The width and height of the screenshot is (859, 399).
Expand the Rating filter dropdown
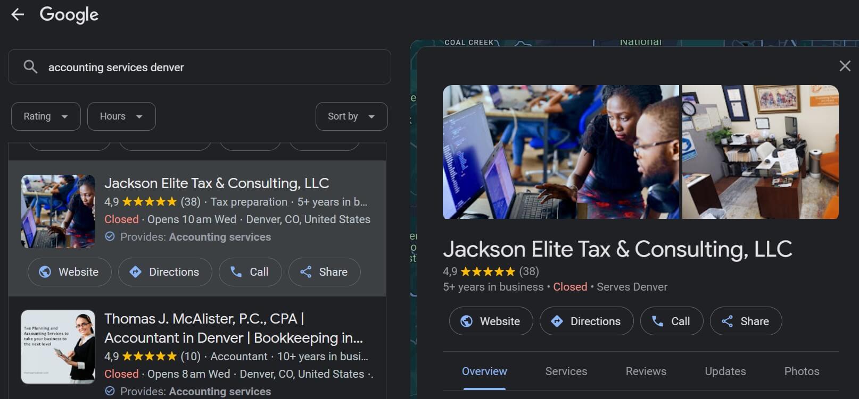46,116
